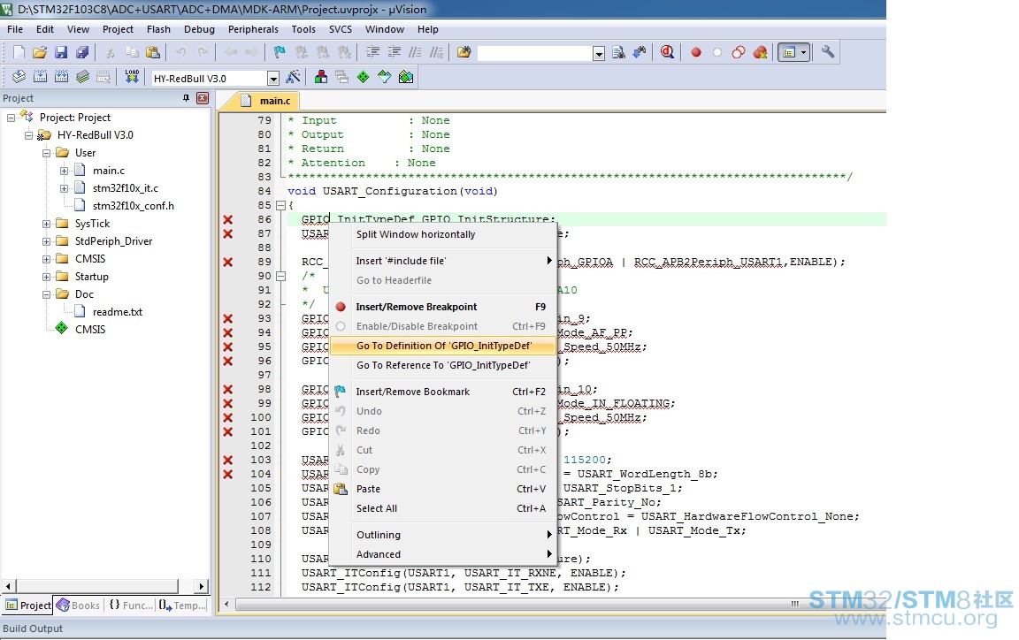Click the Unindent selection toolbar icon
The width and height of the screenshot is (1019, 640).
point(394,52)
